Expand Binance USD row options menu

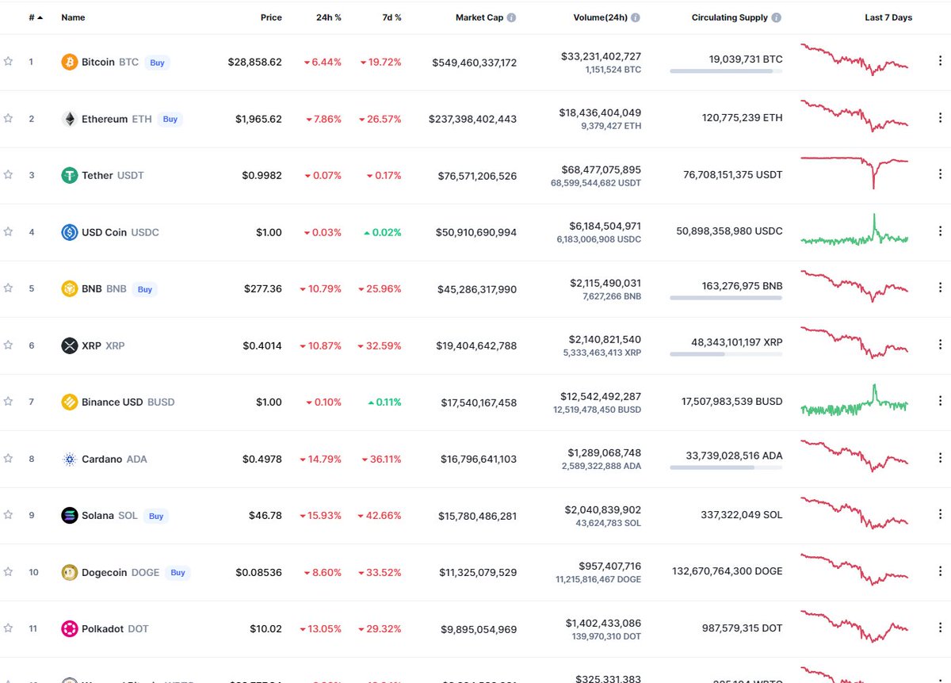941,402
